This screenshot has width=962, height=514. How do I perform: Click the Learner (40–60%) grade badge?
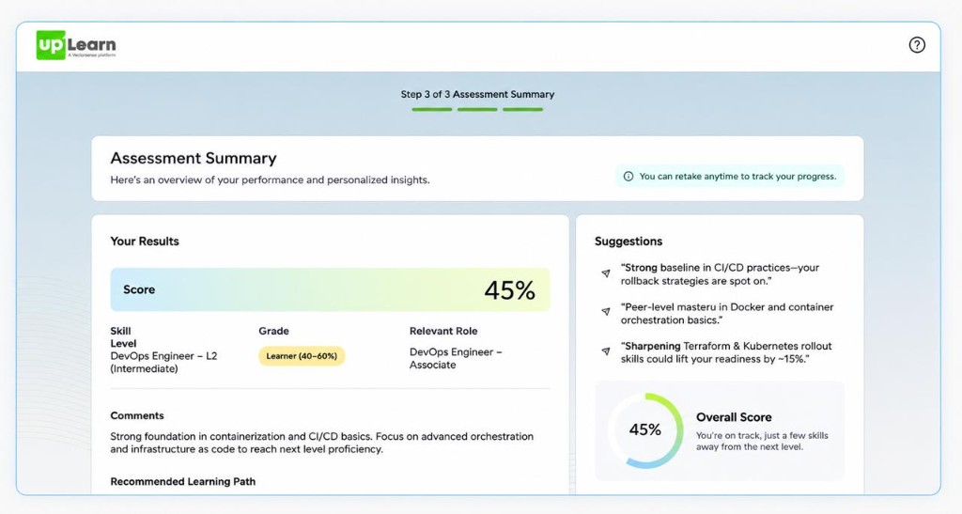302,356
